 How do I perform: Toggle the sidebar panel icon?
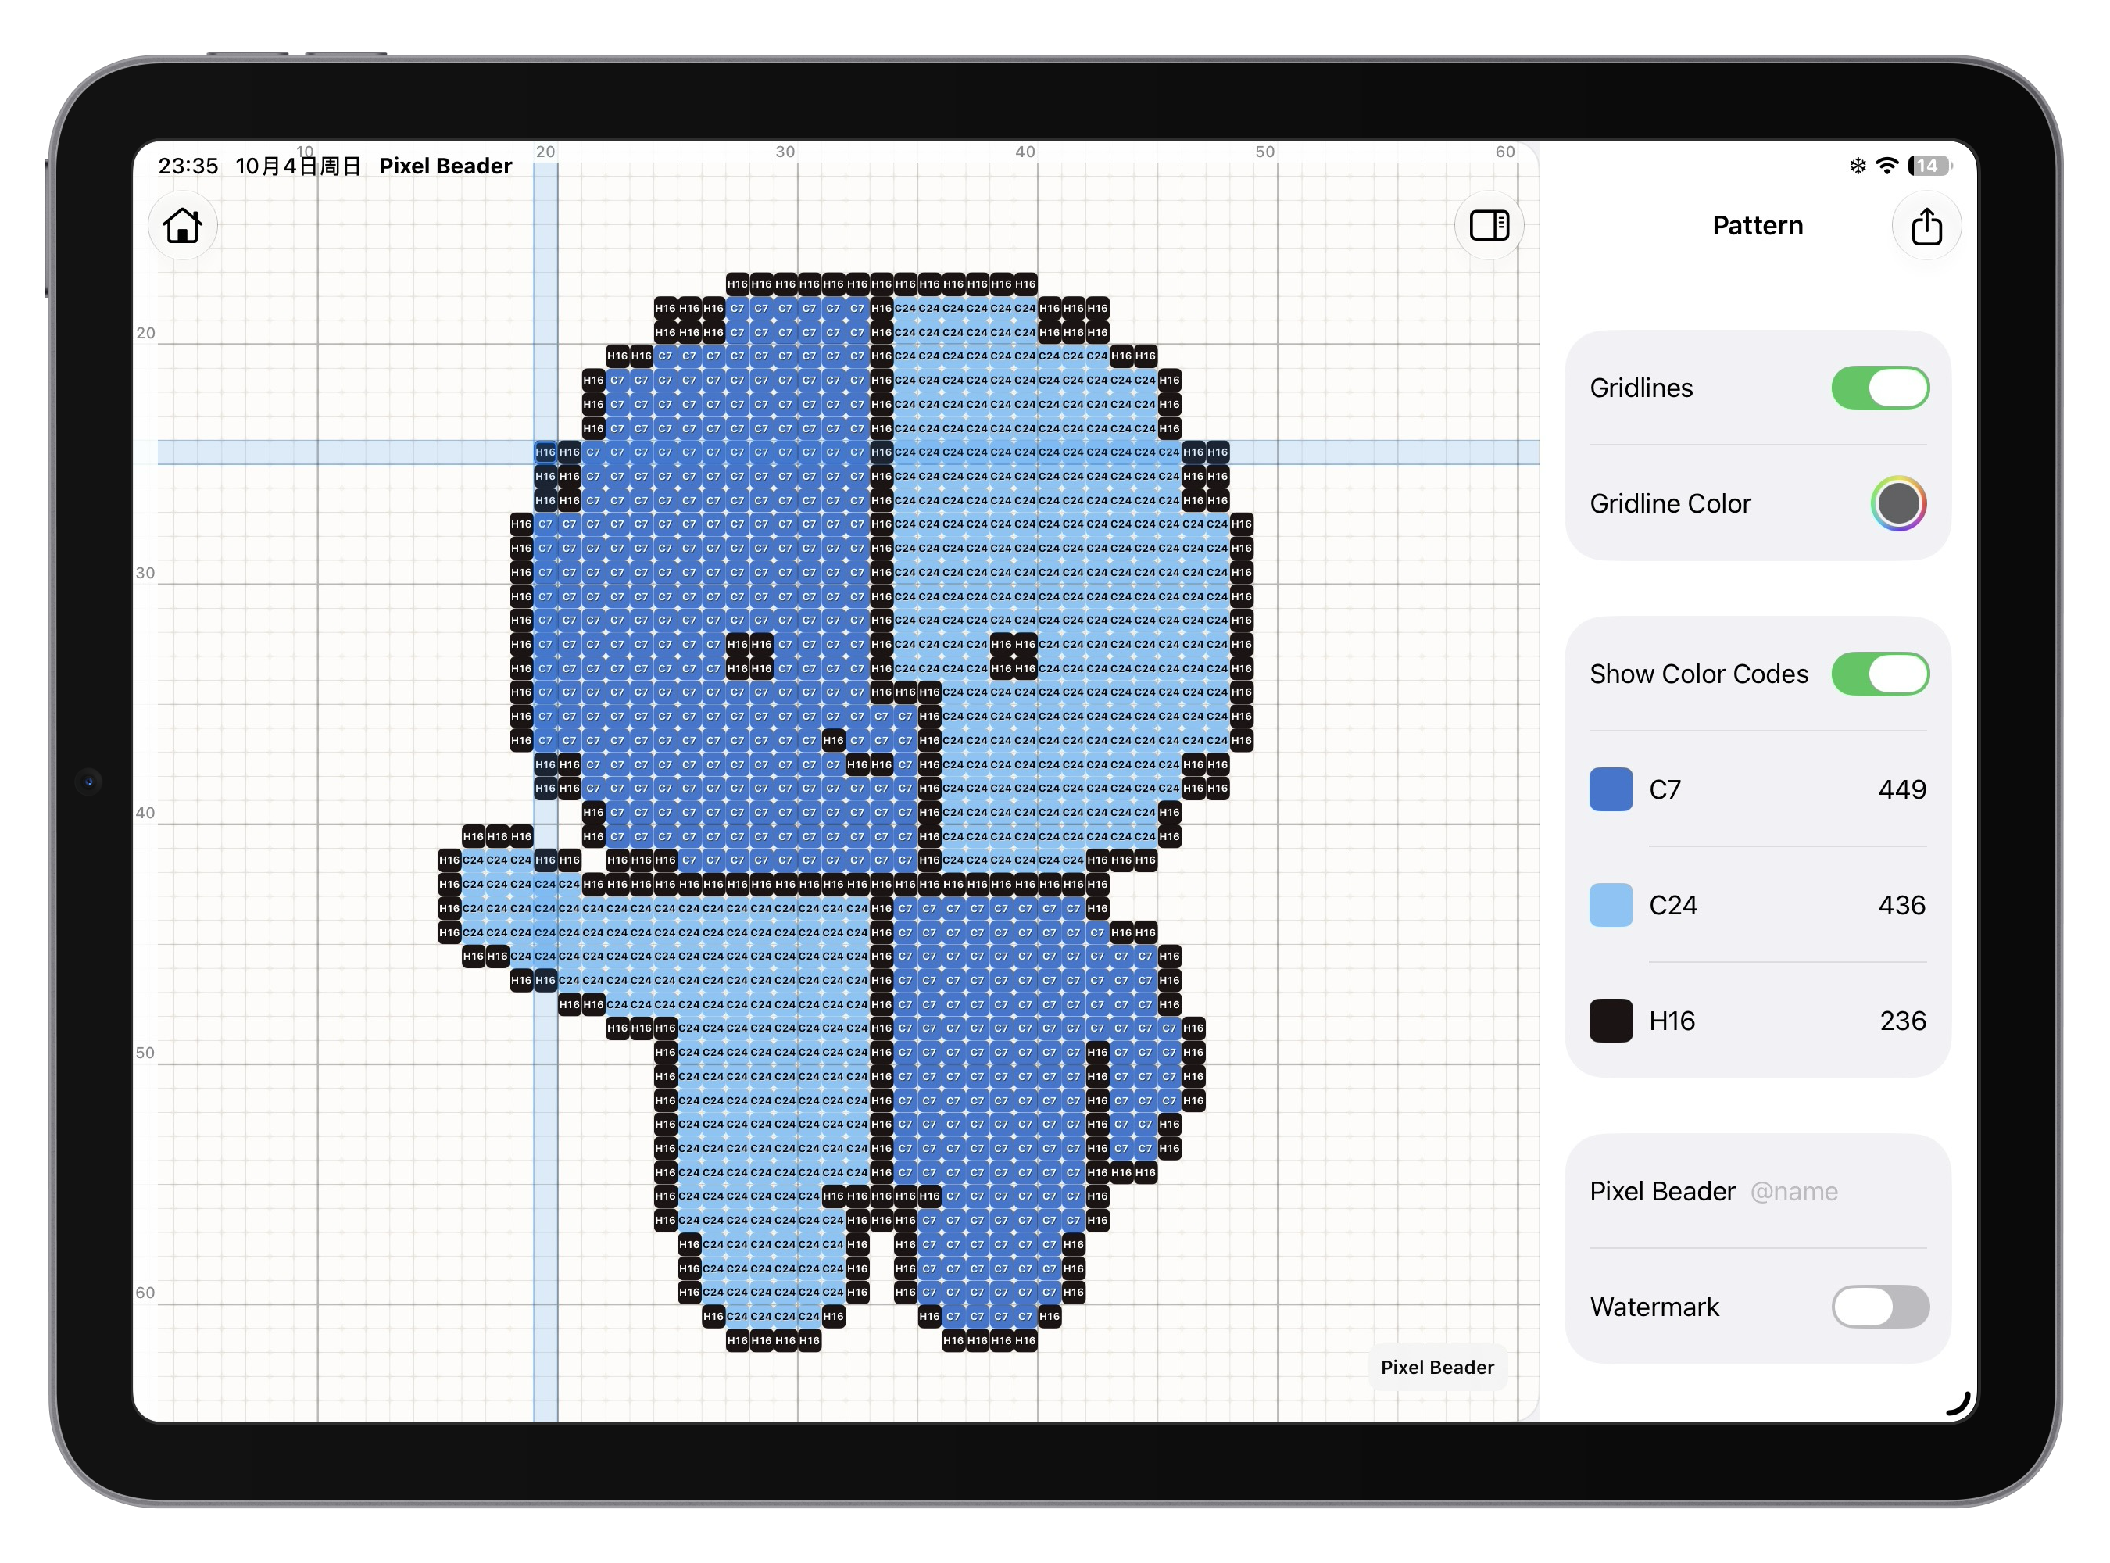pyautogui.click(x=1489, y=225)
